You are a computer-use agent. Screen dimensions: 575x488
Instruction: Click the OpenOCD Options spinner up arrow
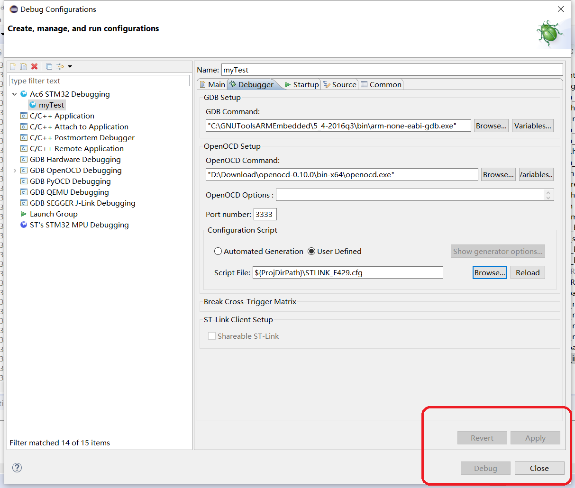click(x=548, y=192)
